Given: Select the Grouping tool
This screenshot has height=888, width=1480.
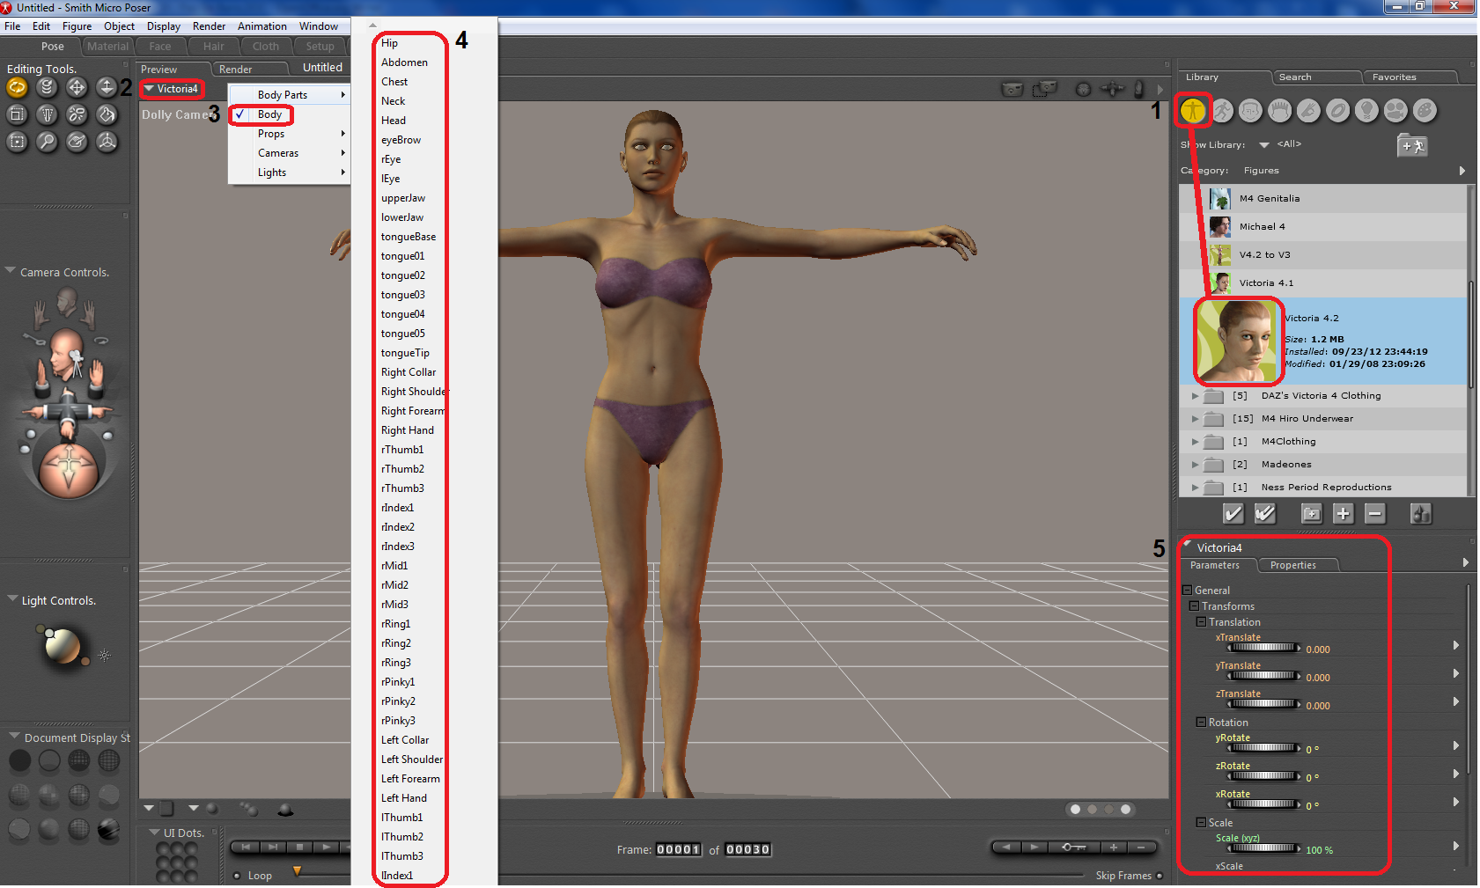Looking at the screenshot, I should tap(17, 142).
